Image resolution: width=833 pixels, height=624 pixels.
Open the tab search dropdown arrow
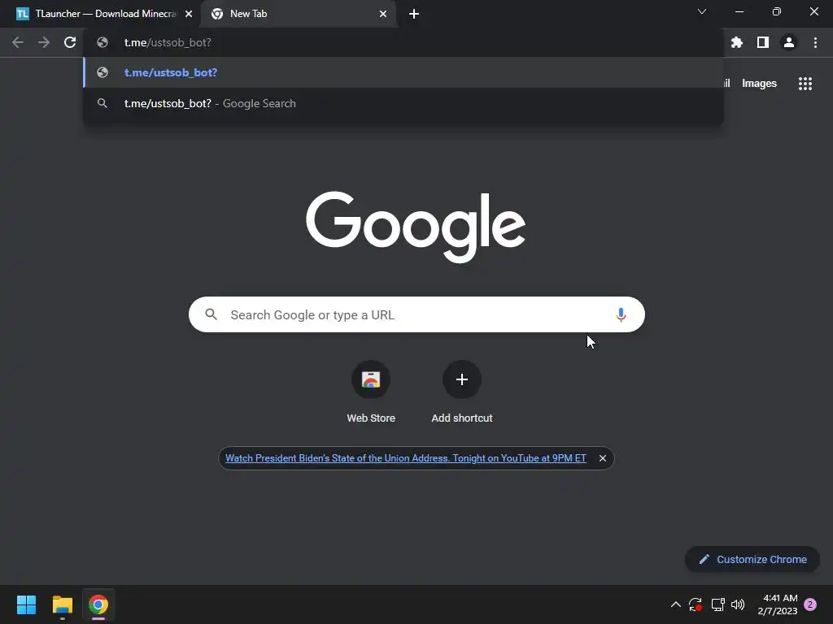[702, 11]
